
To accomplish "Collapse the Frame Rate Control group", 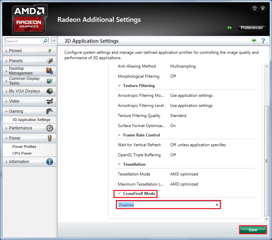I will point(119,135).
